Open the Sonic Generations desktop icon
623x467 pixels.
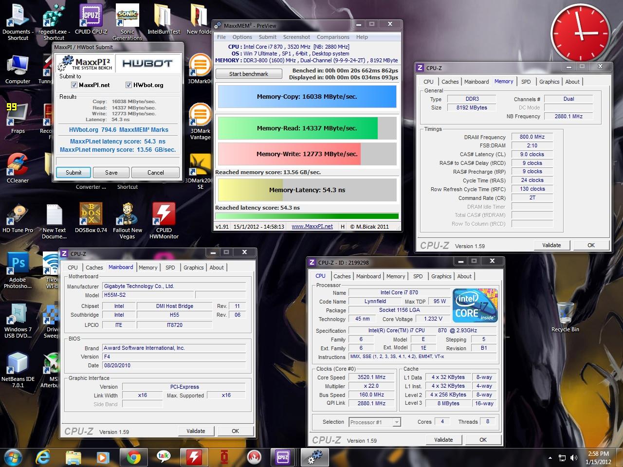tap(127, 22)
